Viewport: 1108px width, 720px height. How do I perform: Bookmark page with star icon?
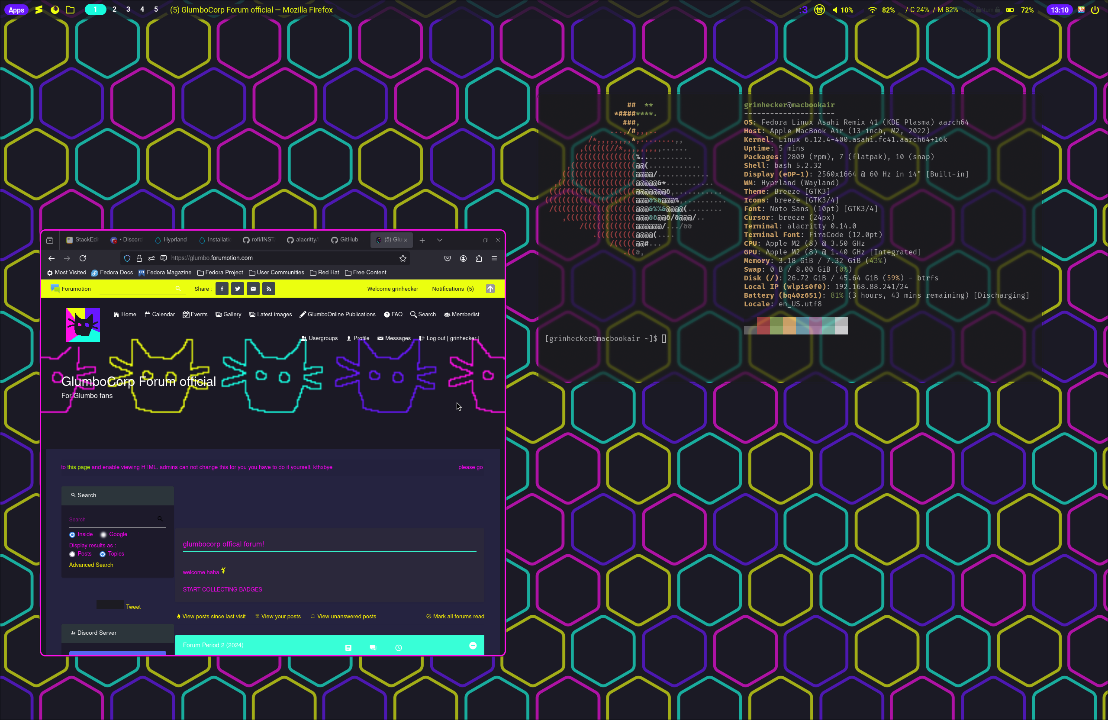(x=403, y=258)
